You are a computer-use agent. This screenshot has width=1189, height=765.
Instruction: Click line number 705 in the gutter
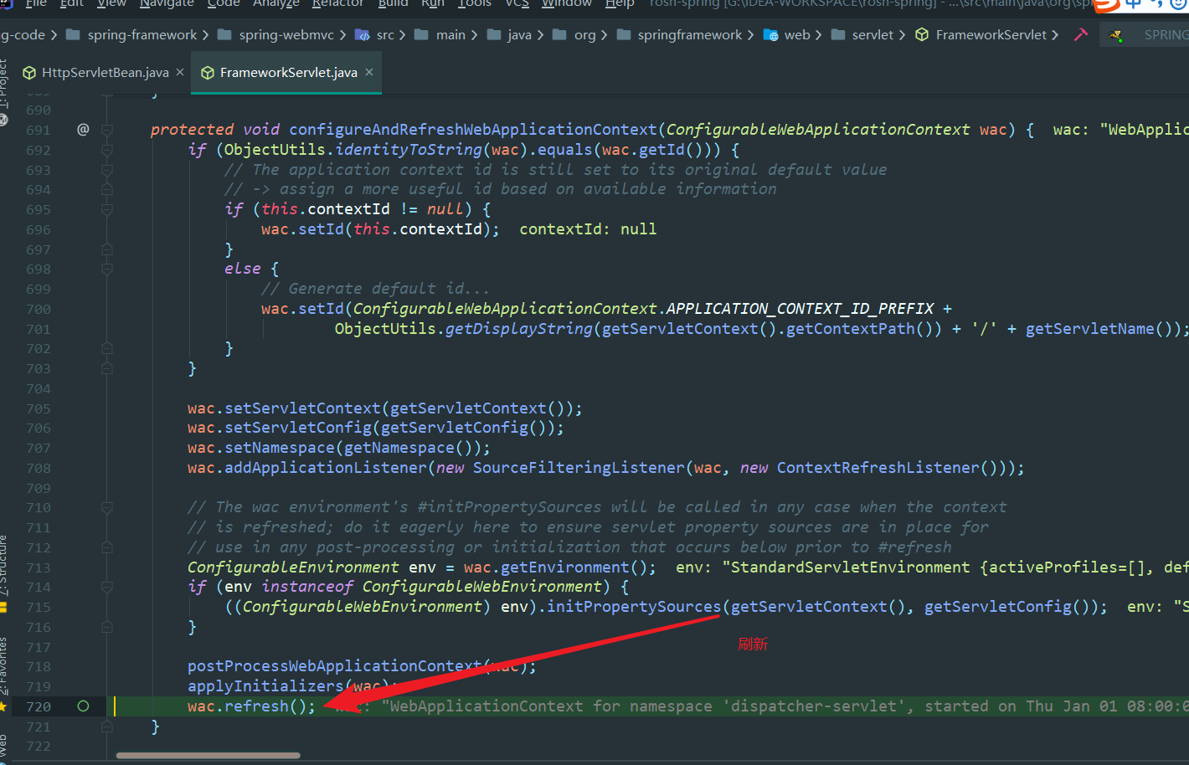(x=39, y=408)
